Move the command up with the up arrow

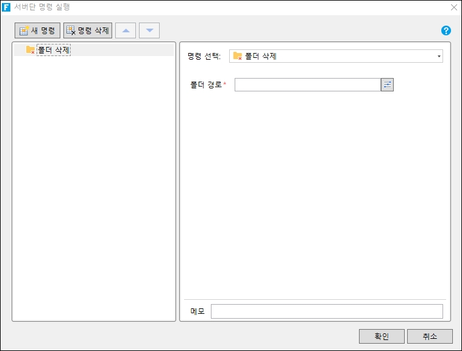point(126,30)
